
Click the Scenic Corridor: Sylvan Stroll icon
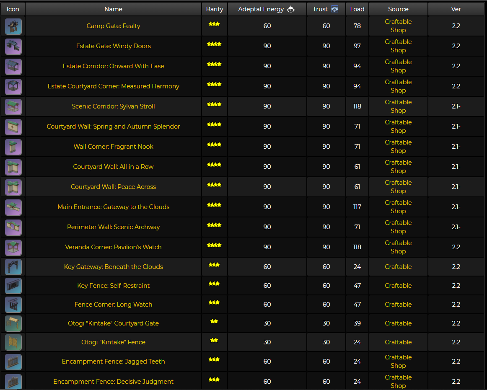13,107
